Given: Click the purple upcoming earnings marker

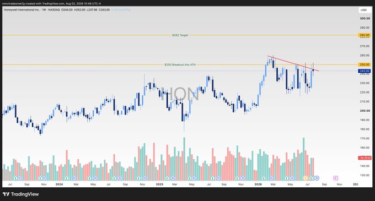Looking at the screenshot, I should 336,178.
